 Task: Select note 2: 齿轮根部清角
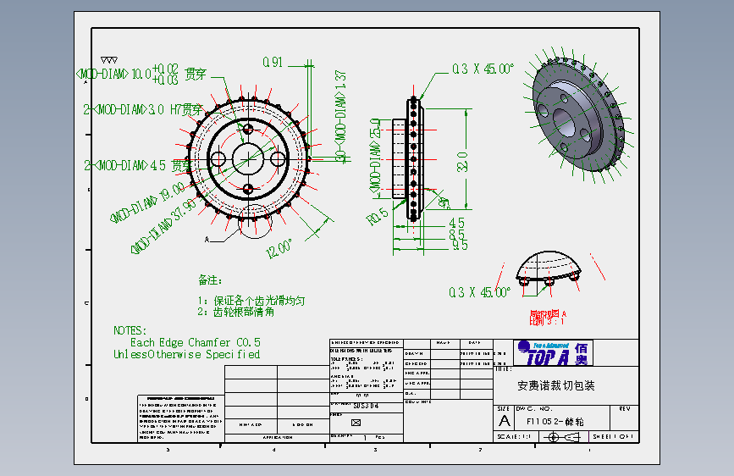click(x=236, y=312)
